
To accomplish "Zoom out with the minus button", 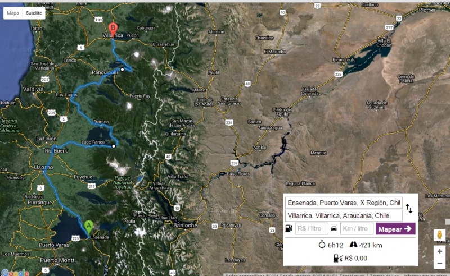I will click(x=439, y=263).
